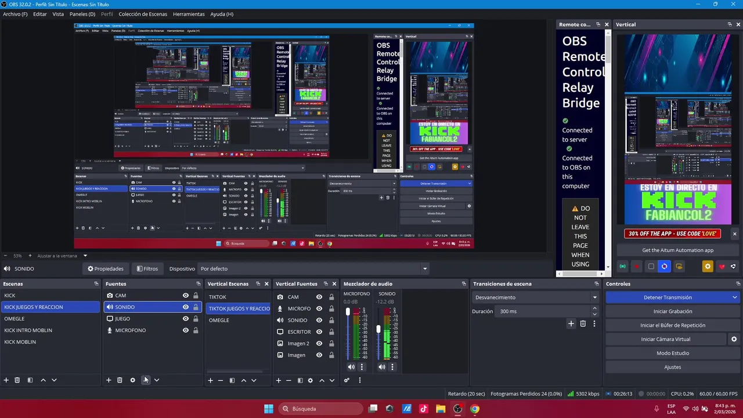Click the heart icon in Vertical dock
This screenshot has height=418, width=743.
coord(722,266)
